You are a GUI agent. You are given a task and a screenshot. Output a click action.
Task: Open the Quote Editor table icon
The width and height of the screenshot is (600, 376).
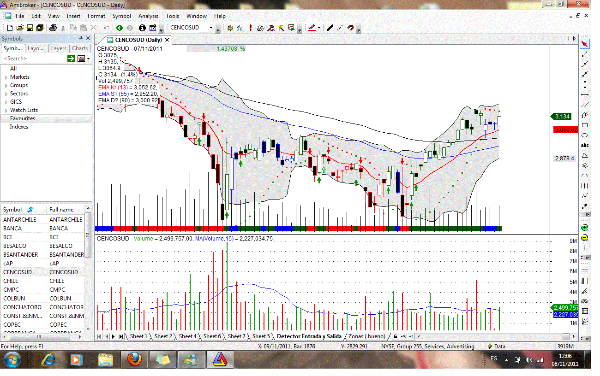(x=153, y=28)
